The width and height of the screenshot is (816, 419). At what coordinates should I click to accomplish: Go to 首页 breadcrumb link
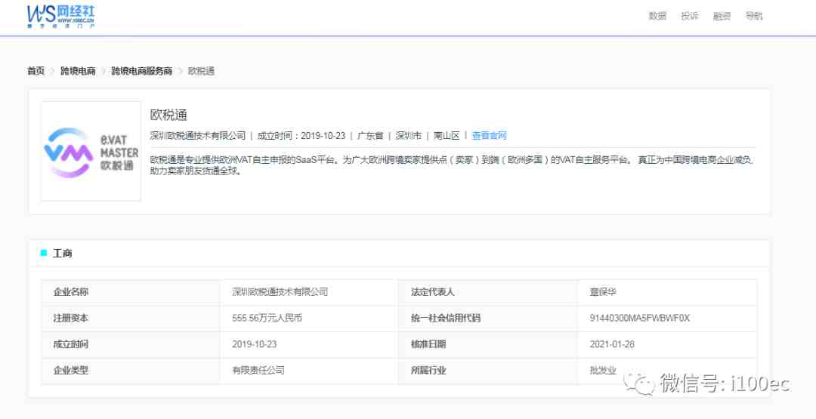coord(36,71)
